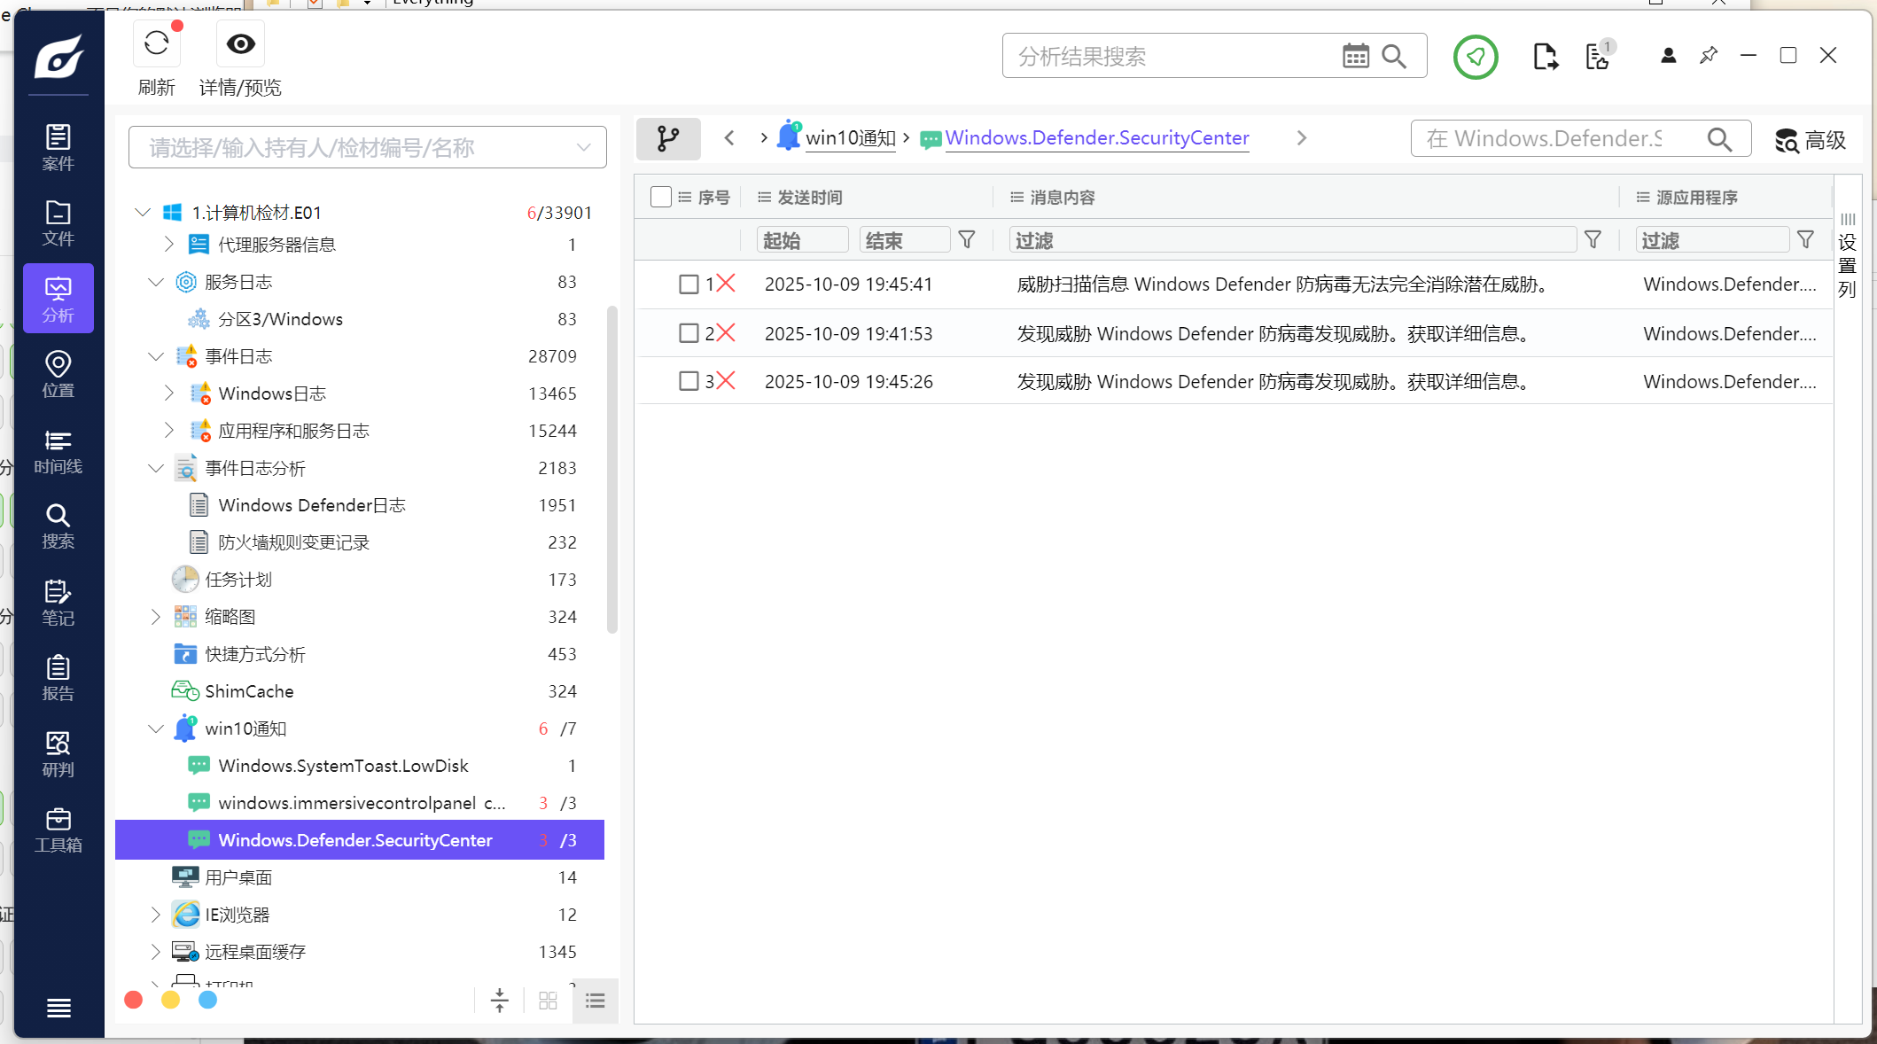The height and width of the screenshot is (1044, 1877).
Task: Click the 高级 advanced search button
Action: point(1810,140)
